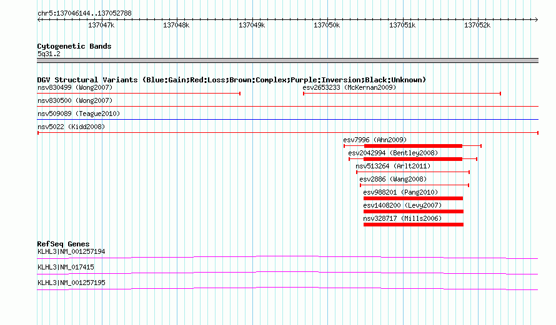
Task: Select the Cytogenetic Bands track title
Action: pos(74,46)
